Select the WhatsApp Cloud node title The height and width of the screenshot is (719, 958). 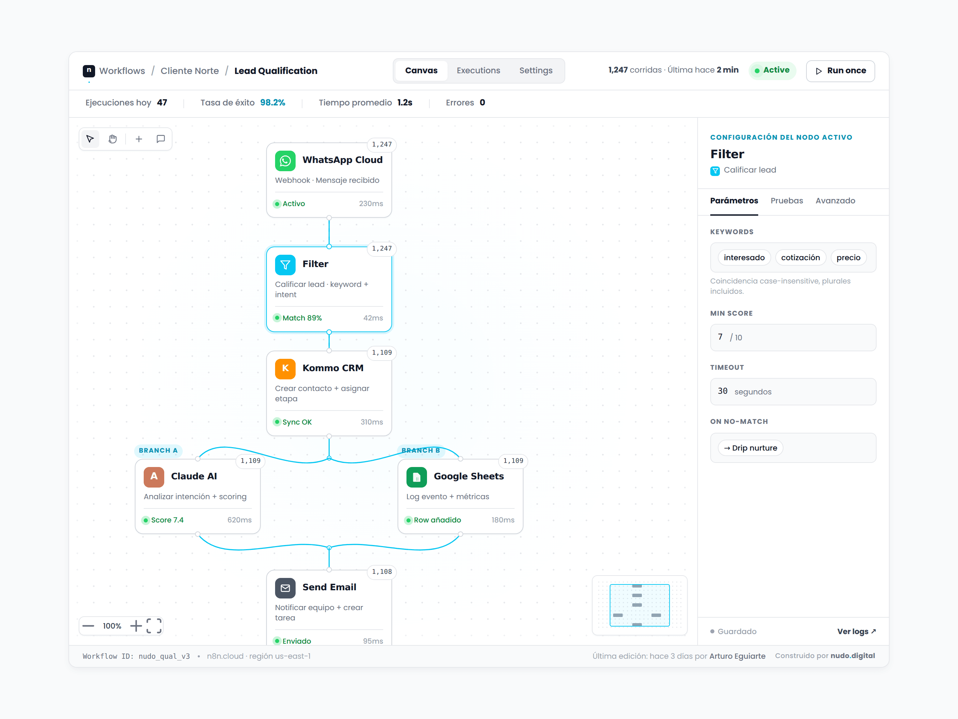(342, 160)
